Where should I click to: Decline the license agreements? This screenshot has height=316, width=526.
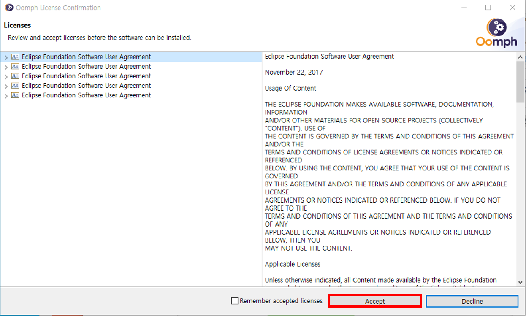(x=472, y=301)
